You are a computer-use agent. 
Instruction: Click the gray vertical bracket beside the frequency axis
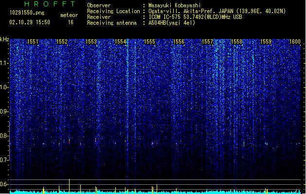(x=10, y=141)
